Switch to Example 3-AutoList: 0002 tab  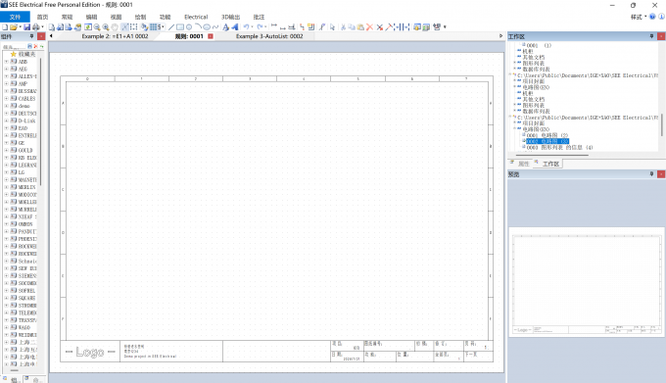(269, 36)
